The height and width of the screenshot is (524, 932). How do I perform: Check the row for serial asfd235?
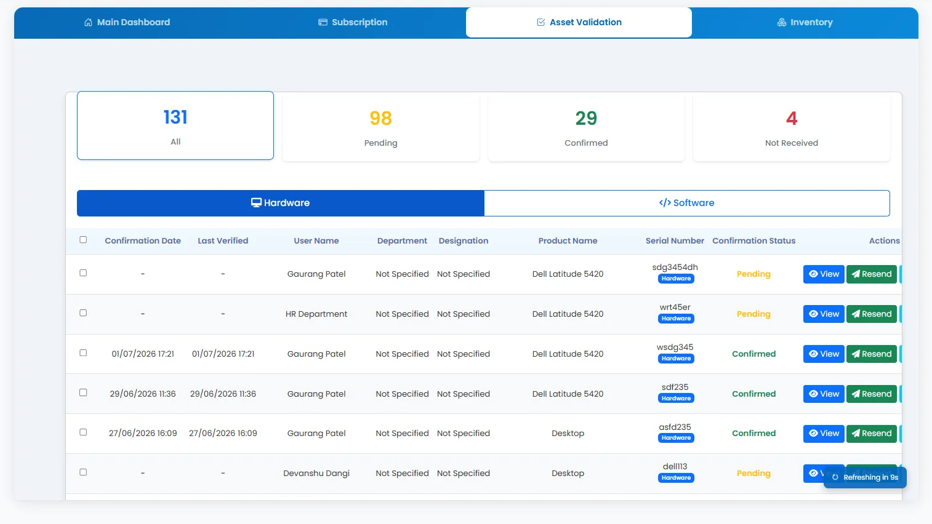pos(83,432)
